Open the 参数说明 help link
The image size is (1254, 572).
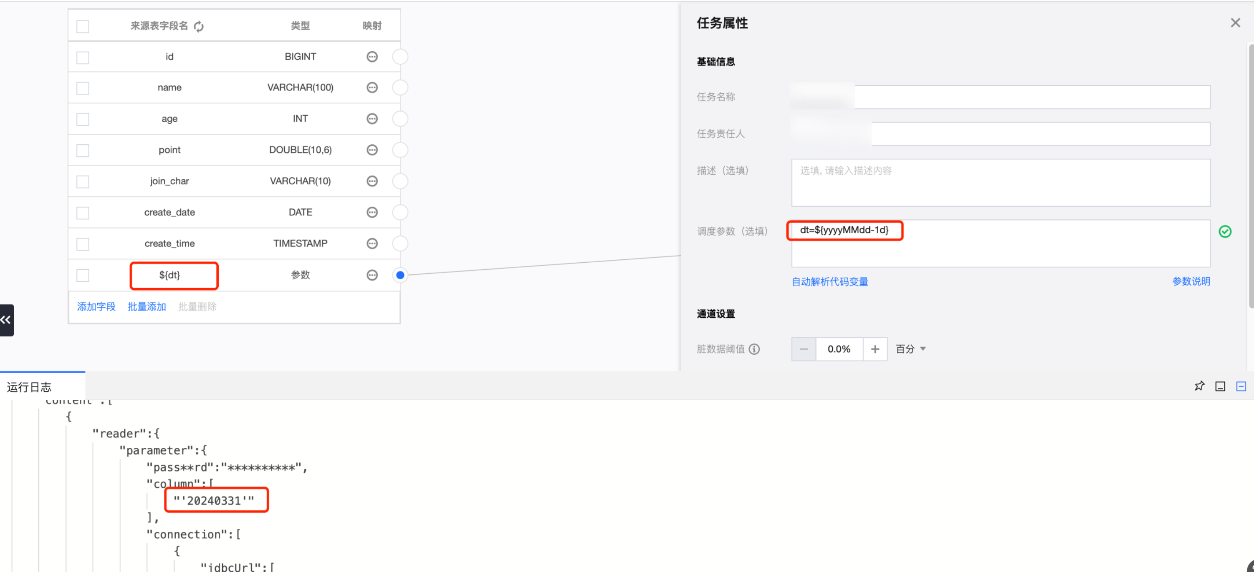point(1191,281)
